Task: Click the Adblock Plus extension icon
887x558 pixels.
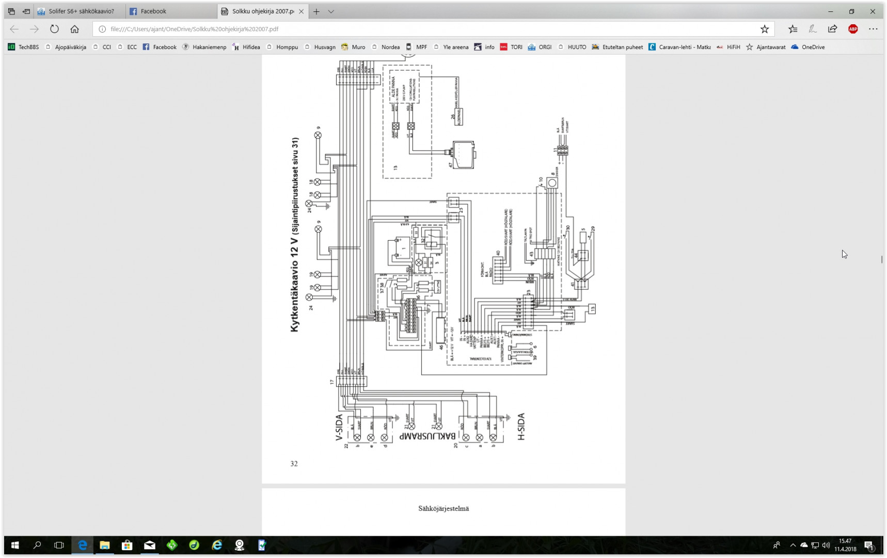Action: 853,29
